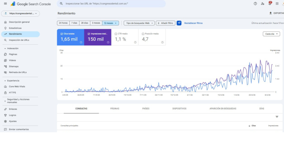Enable the CTR medio metric
Viewport: 284px width, 146px height.
coord(116,34)
